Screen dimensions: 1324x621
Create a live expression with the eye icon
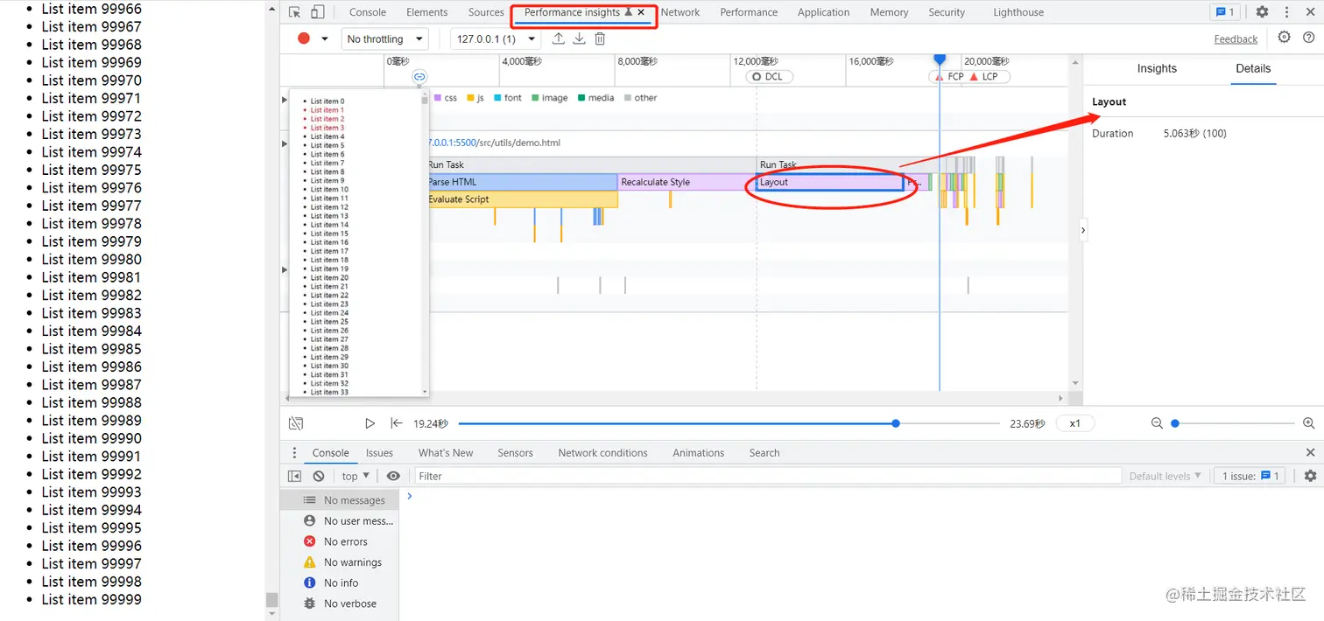coord(393,476)
